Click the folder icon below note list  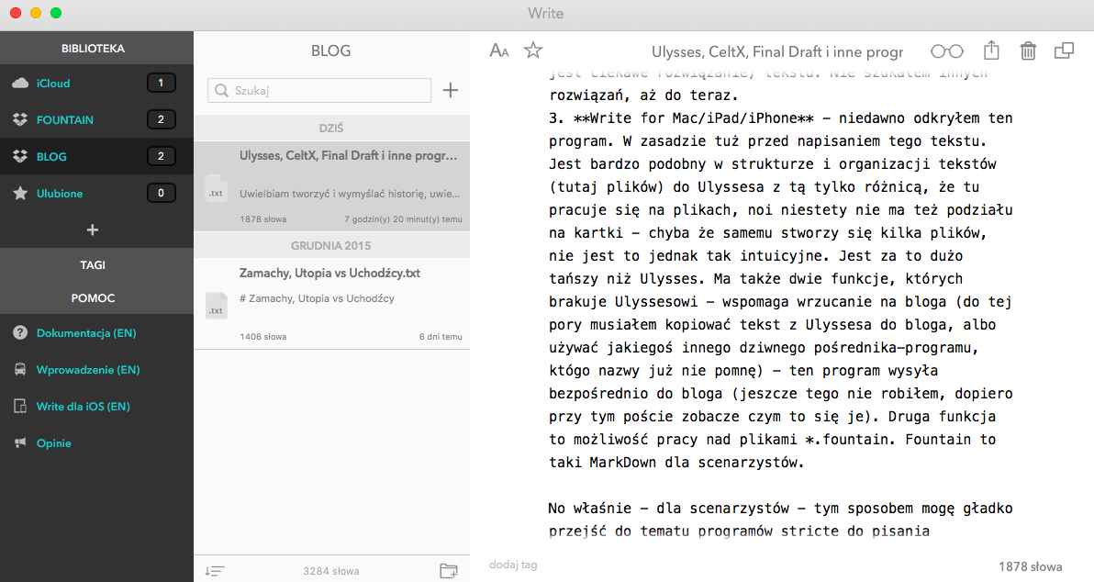point(449,571)
